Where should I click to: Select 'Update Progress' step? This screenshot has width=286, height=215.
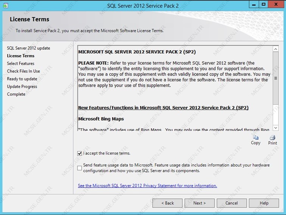[x=22, y=87]
